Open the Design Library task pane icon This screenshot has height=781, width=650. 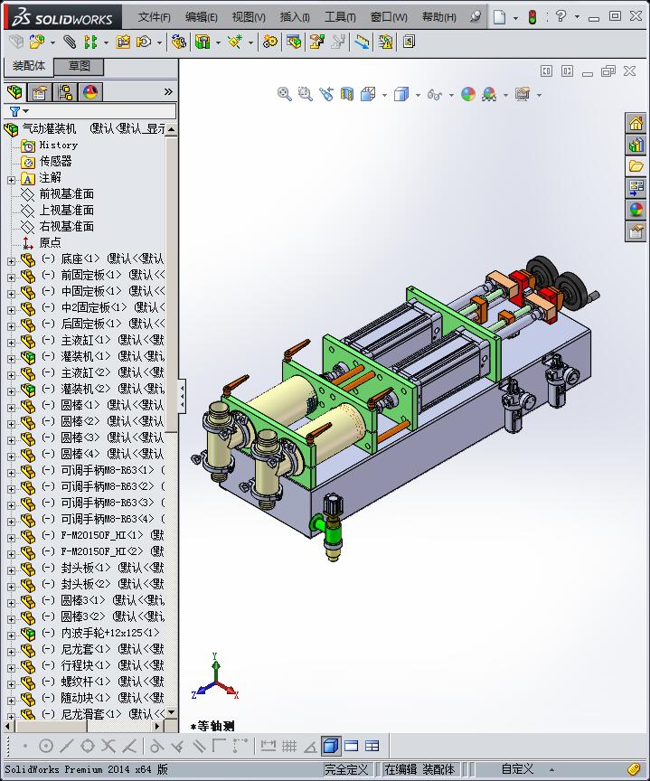[636, 145]
